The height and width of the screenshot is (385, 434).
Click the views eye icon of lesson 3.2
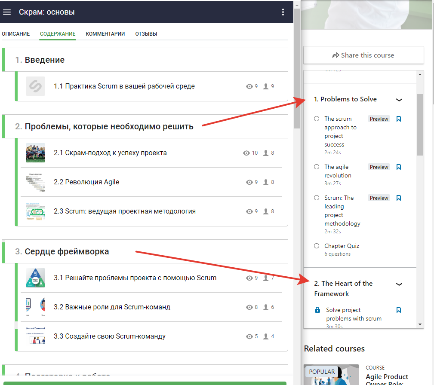pyautogui.click(x=249, y=307)
